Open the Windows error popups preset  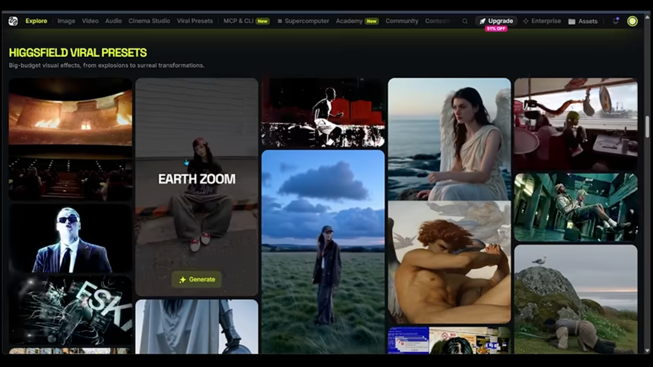pyautogui.click(x=450, y=340)
